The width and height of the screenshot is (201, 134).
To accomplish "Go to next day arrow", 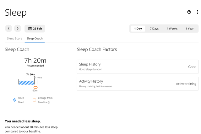I will (18, 28).
